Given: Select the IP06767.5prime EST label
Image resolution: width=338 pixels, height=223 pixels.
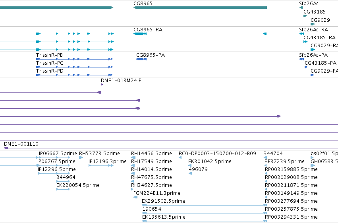Looking at the screenshot, I should pyautogui.click(x=56, y=161).
